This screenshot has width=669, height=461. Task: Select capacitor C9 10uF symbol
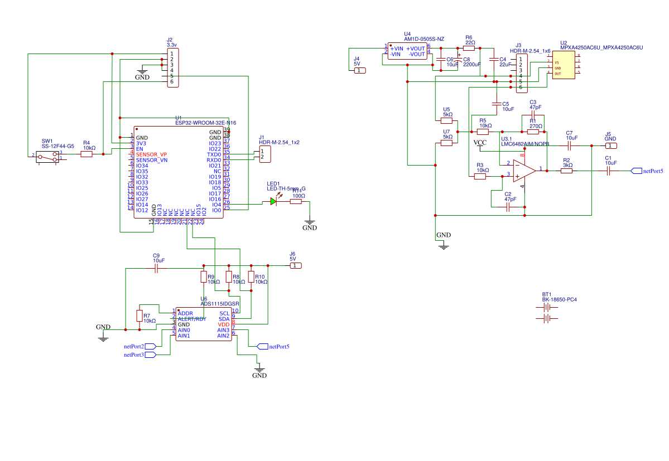point(156,269)
